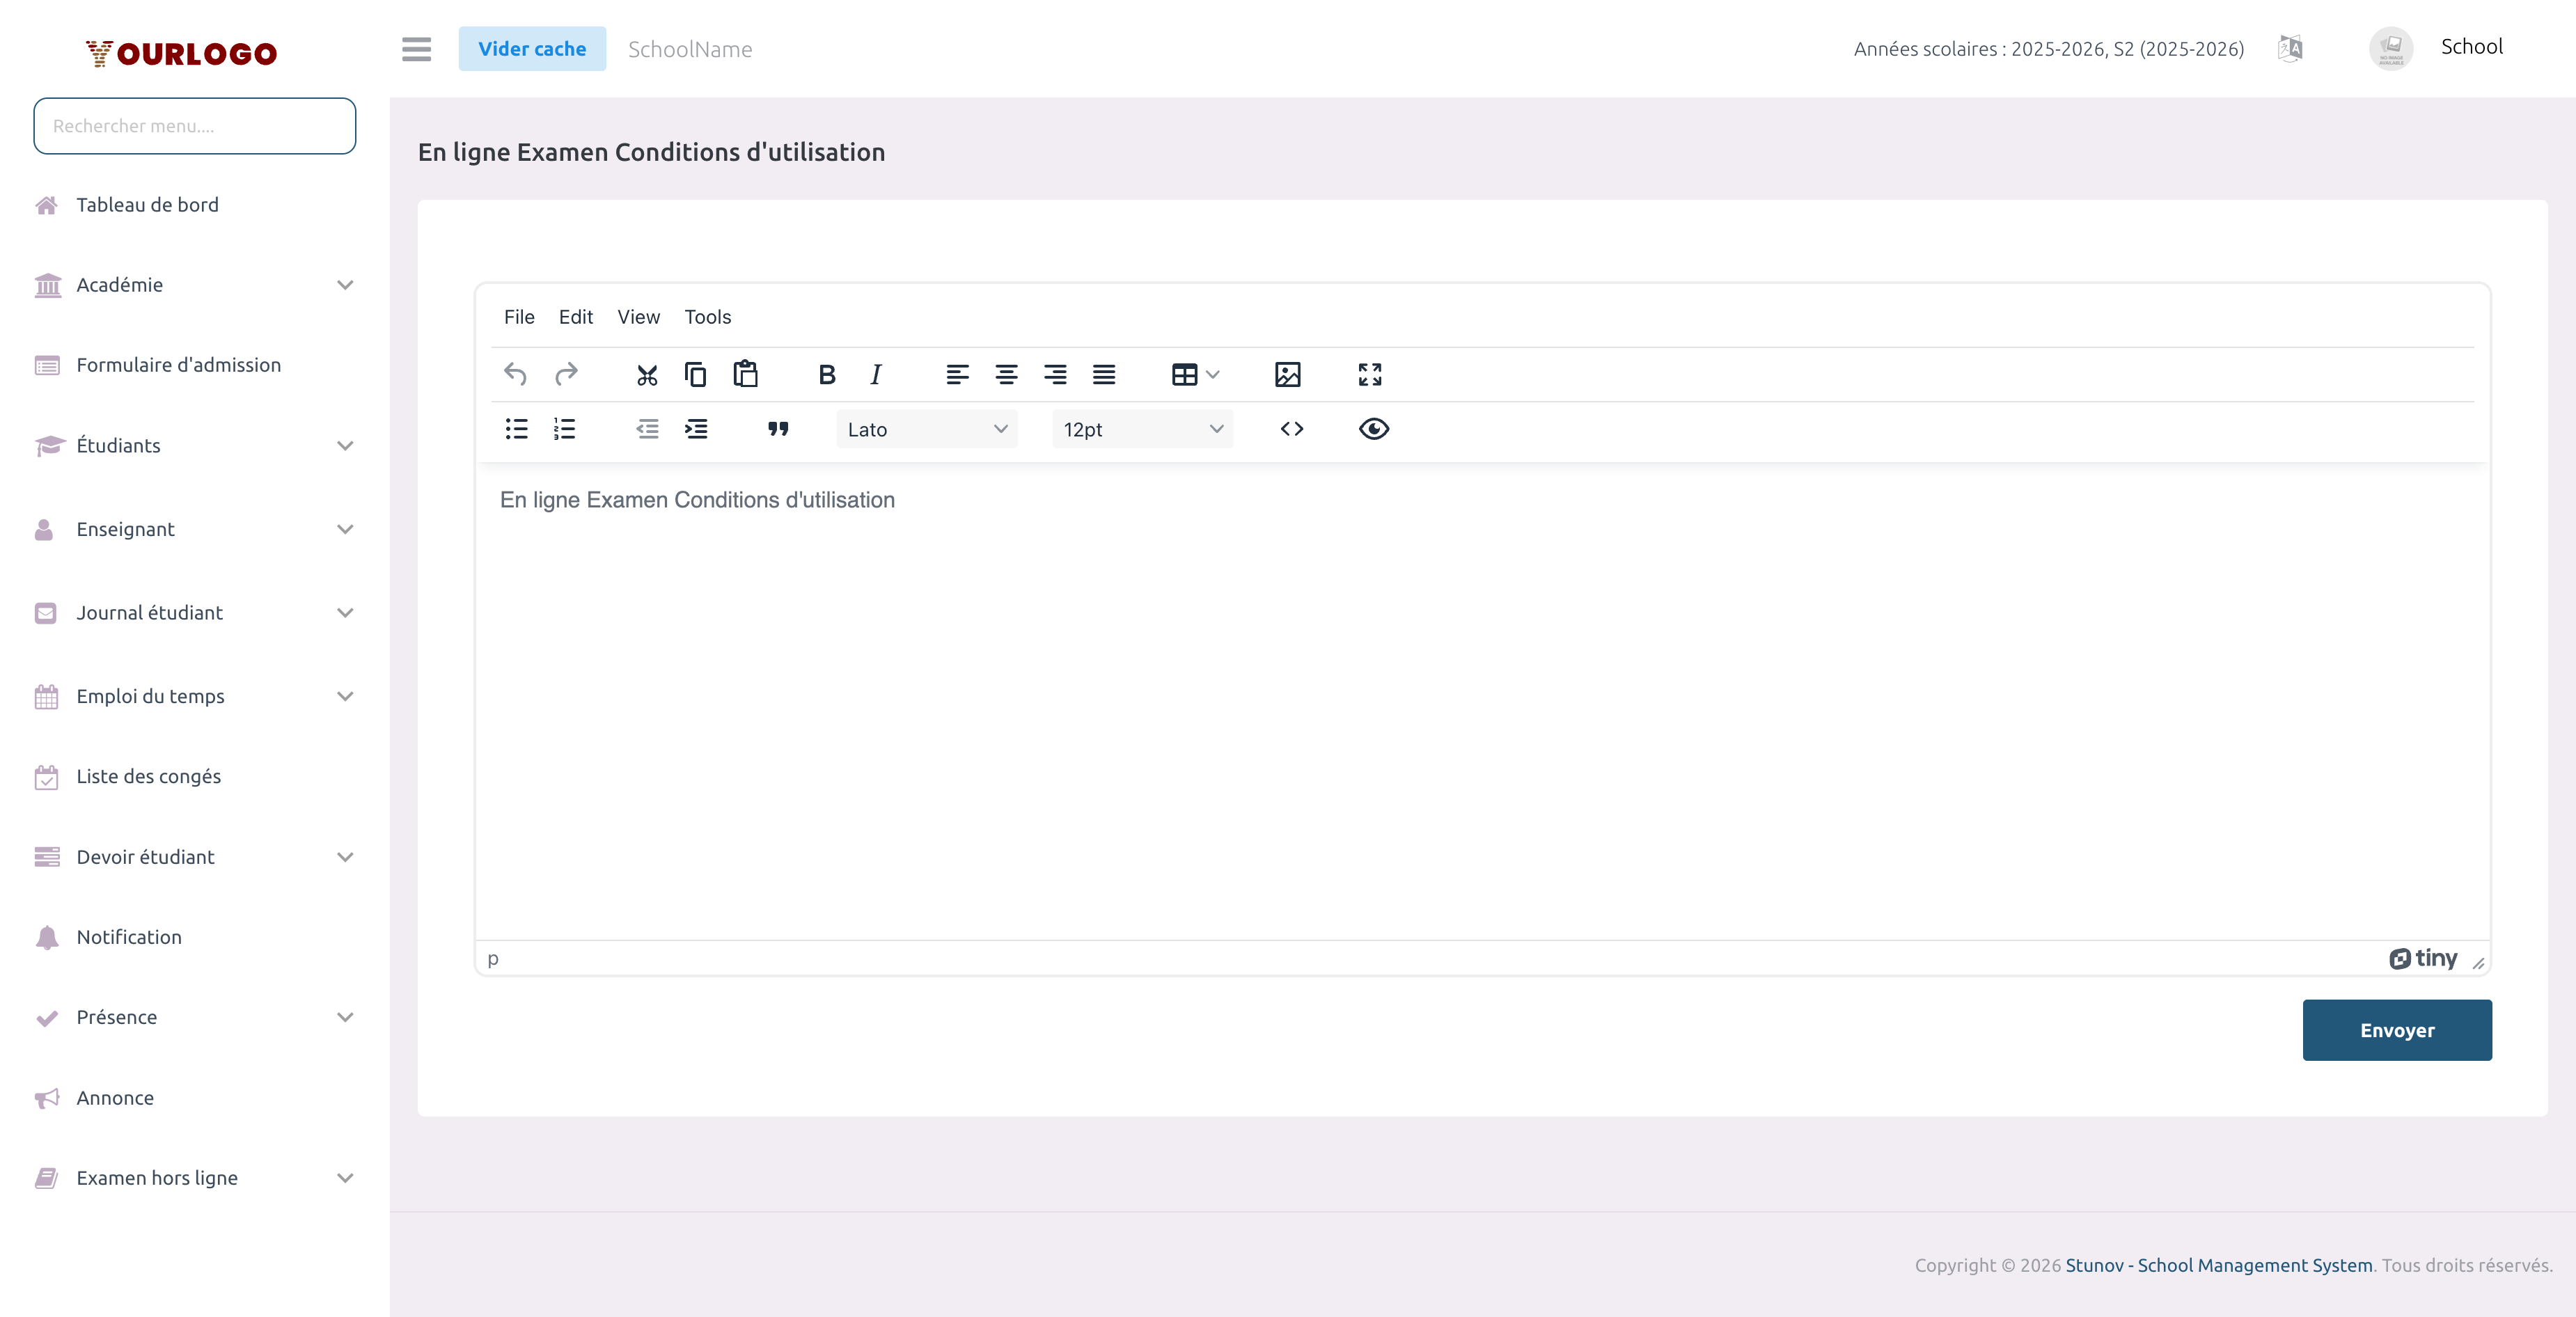Click the language translation icon in the header
This screenshot has width=2576, height=1317.
[2290, 48]
